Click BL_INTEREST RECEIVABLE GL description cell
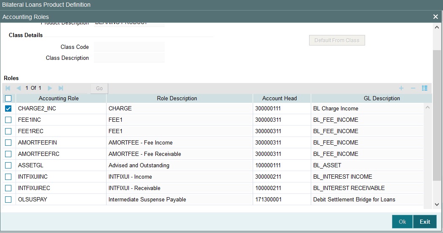 367,188
